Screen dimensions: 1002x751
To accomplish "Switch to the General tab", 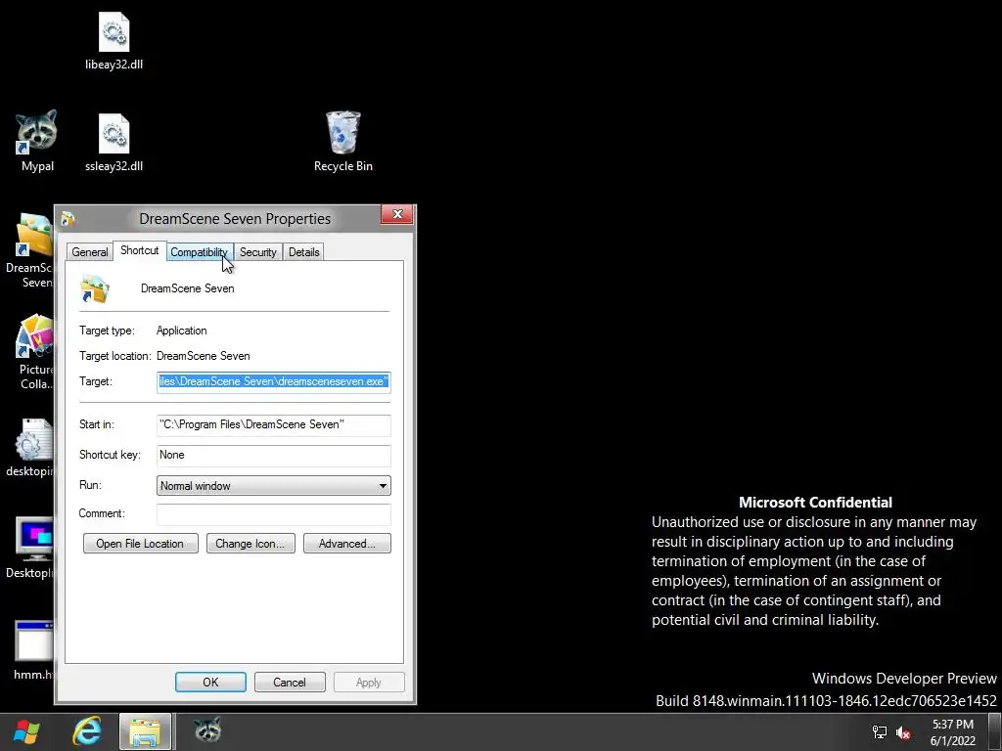I will (x=89, y=252).
